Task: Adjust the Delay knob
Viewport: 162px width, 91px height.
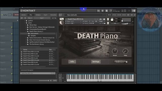Action: [125, 51]
